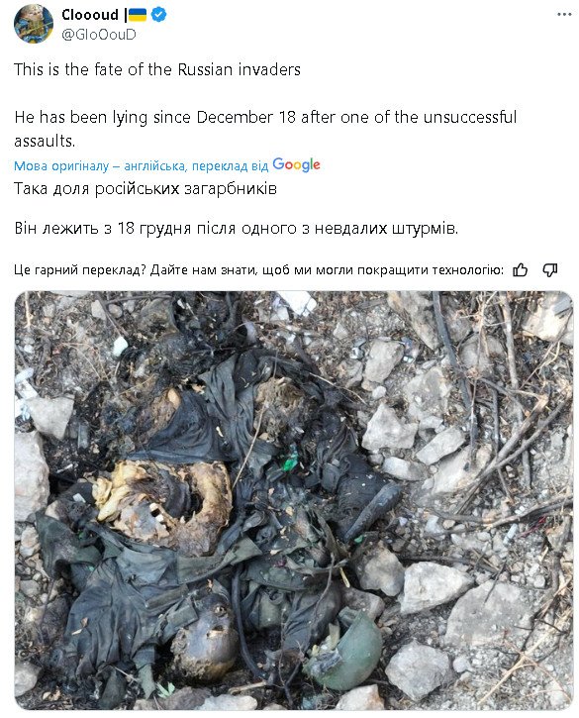Click the 'Він лежить з 18 грудня' line
This screenshot has height=718, width=579.
(x=237, y=228)
